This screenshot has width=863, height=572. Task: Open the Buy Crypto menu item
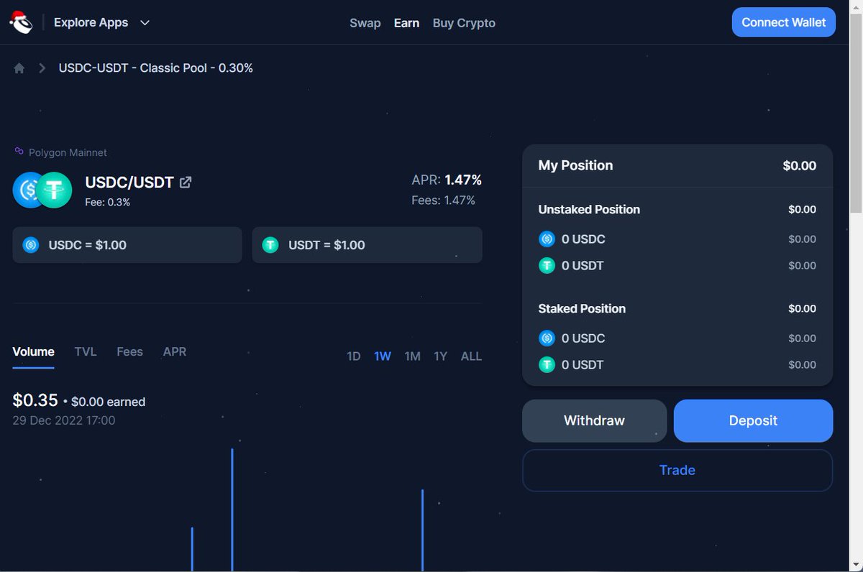[464, 23]
